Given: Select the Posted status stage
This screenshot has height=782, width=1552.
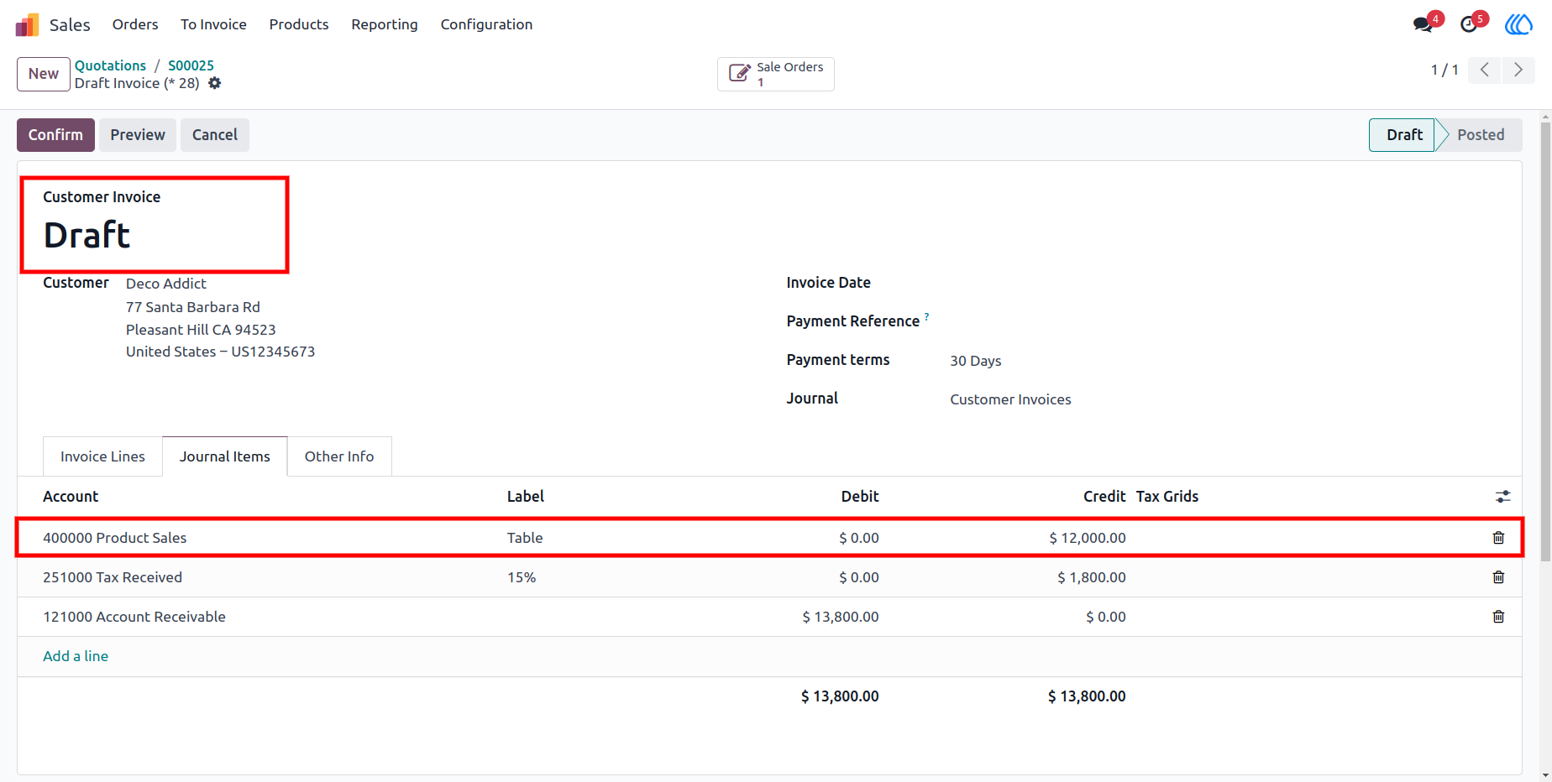Looking at the screenshot, I should pyautogui.click(x=1481, y=135).
